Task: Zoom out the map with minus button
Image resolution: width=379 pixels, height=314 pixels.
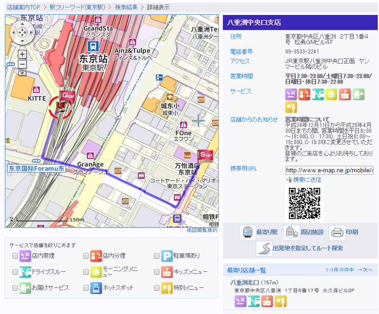Action: pyautogui.click(x=22, y=64)
